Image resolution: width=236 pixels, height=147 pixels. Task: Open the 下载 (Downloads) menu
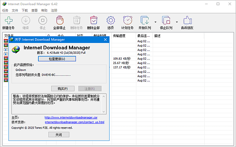[x=25, y=11]
